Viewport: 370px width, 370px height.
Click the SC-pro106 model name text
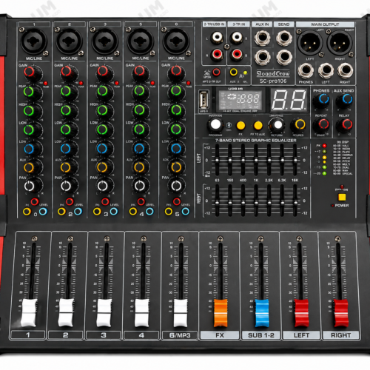point(273,81)
